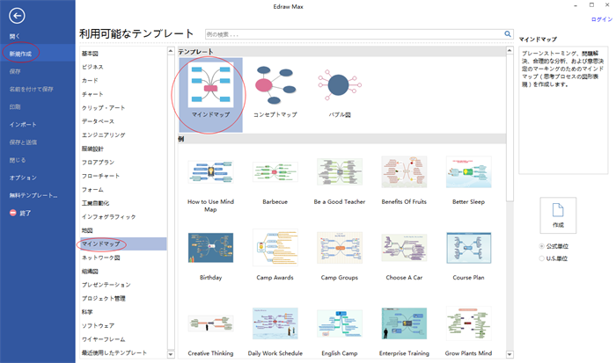Click the template pane scrollbar thumb
Viewport: 616px width, 363px height.
(x=510, y=128)
